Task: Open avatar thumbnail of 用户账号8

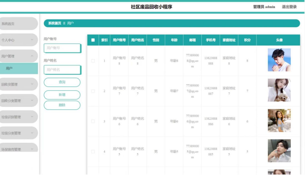Action: [x=279, y=60]
